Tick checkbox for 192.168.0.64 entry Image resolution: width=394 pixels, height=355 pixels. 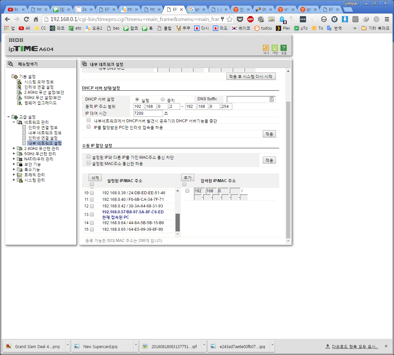pos(92,223)
